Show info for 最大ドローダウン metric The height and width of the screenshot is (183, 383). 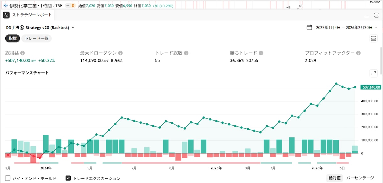(120, 53)
